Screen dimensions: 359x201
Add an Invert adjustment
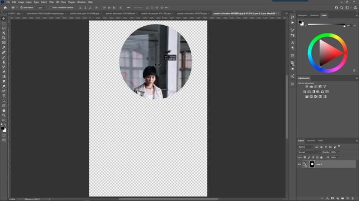click(x=307, y=97)
